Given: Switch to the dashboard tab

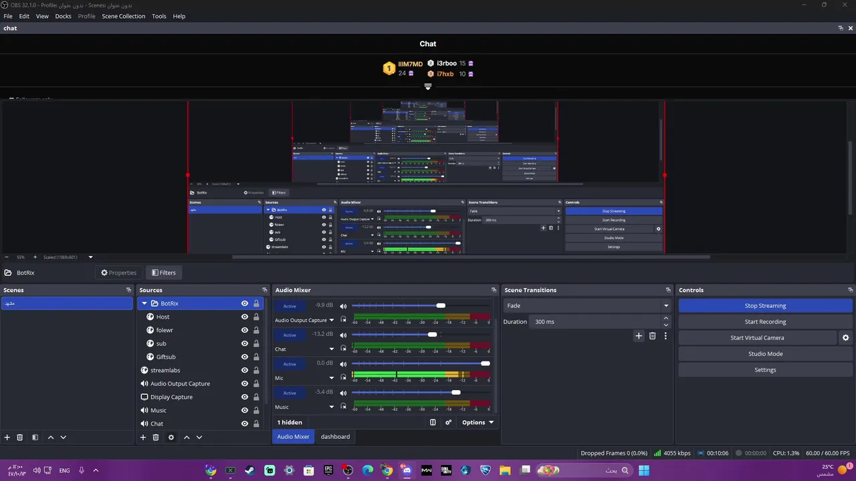Looking at the screenshot, I should [x=335, y=437].
